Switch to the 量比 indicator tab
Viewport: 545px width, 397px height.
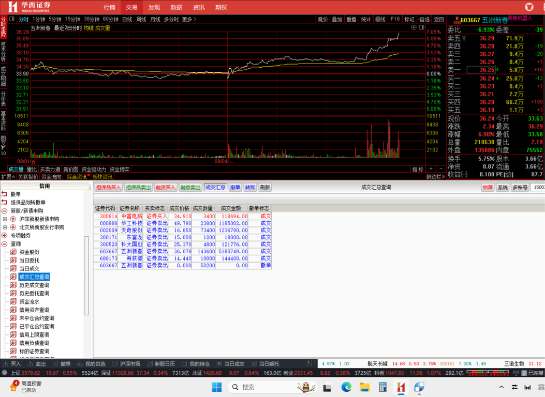point(32,170)
